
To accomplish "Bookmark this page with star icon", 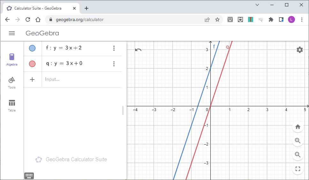I will [217, 19].
